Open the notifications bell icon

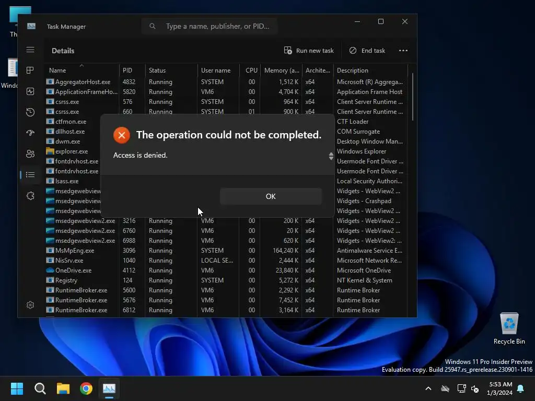tap(521, 388)
